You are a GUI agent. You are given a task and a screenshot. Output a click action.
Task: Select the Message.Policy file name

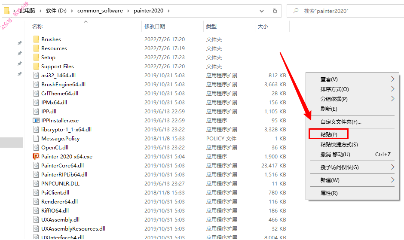coord(60,138)
